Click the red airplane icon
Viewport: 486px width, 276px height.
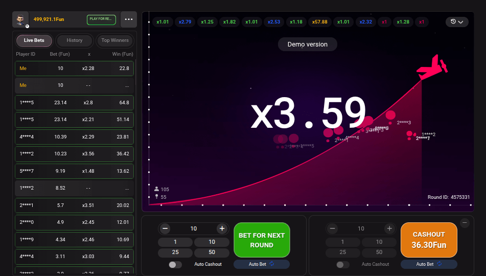pos(432,67)
